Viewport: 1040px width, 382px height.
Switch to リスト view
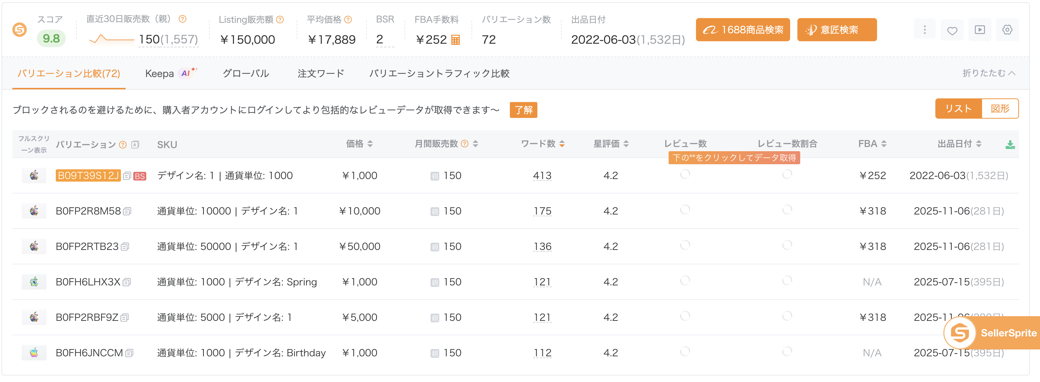click(958, 109)
